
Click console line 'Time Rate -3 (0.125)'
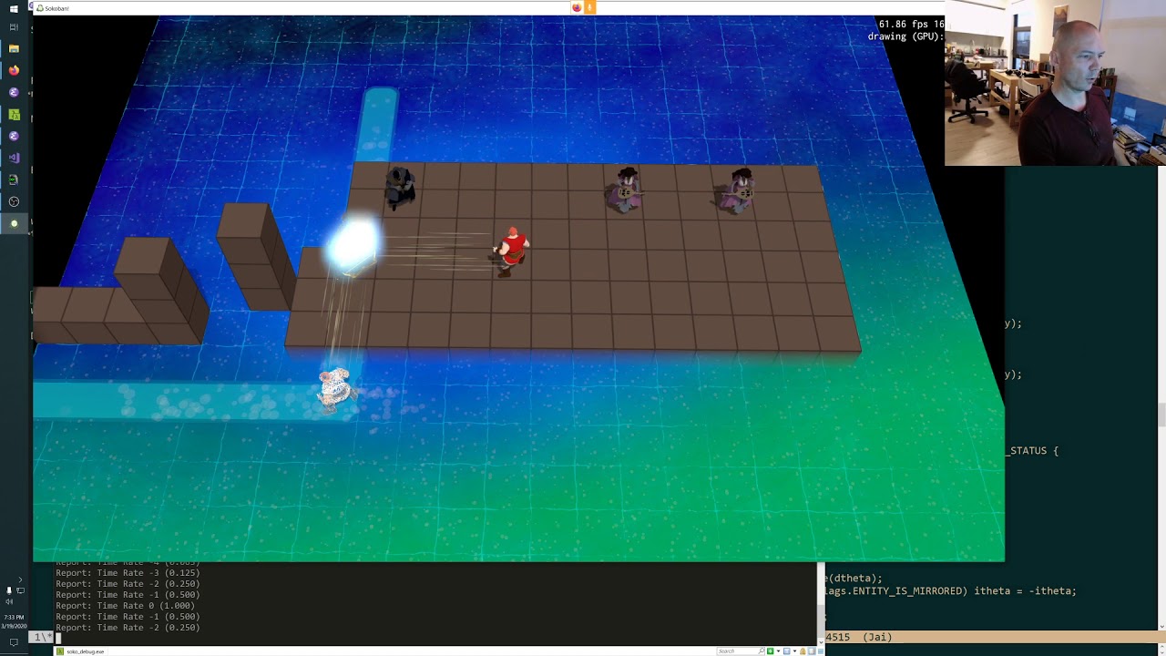128,573
